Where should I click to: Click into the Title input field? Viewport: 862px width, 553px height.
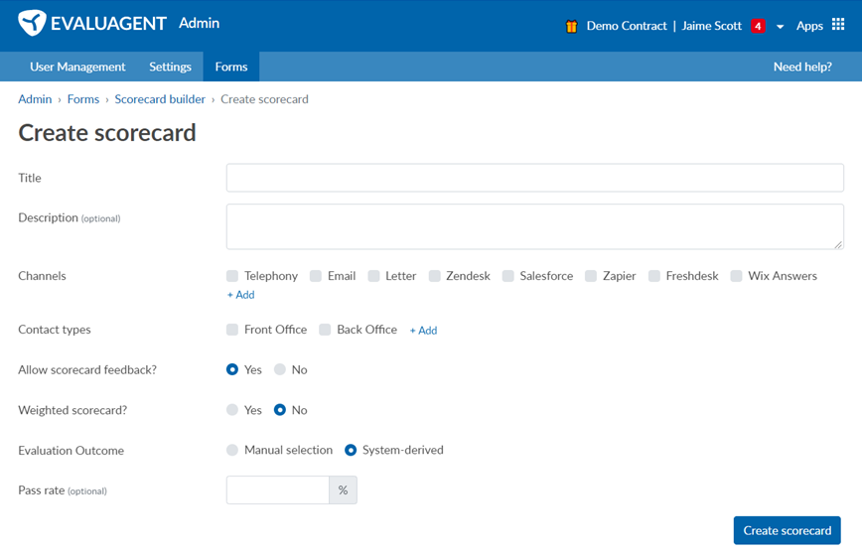(x=535, y=178)
